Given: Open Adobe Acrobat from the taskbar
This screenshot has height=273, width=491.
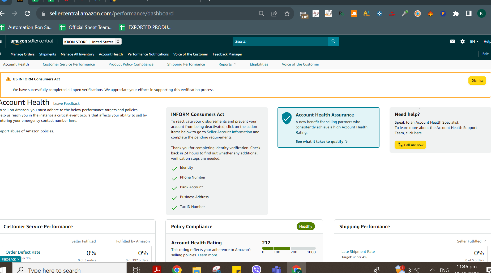Looking at the screenshot, I should coord(157,269).
